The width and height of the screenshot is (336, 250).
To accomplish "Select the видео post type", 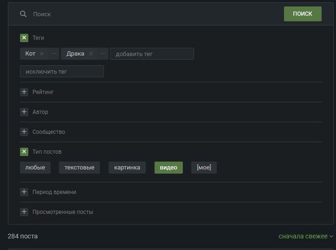I will pyautogui.click(x=168, y=168).
